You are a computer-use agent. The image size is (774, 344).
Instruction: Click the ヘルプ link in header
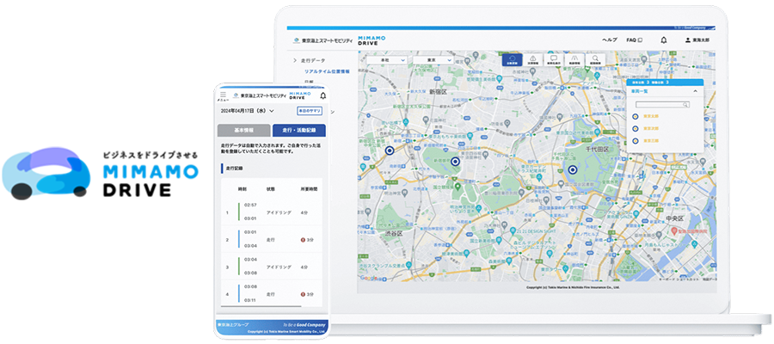pyautogui.click(x=609, y=40)
